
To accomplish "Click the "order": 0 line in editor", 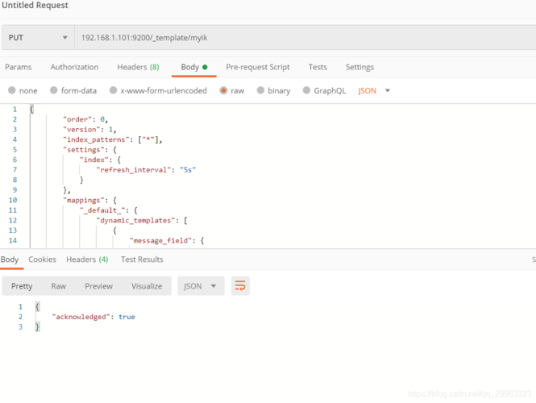I will point(85,119).
